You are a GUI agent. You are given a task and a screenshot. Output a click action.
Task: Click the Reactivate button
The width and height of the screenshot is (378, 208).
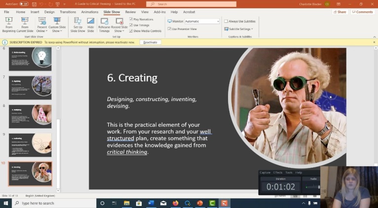tap(150, 42)
